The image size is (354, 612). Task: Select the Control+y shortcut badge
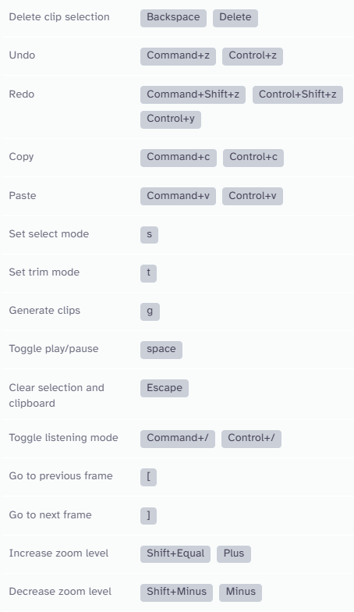coord(170,119)
